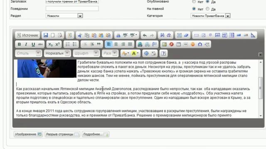Open background color picker
This screenshot has height=149, width=266.
coord(135,53)
